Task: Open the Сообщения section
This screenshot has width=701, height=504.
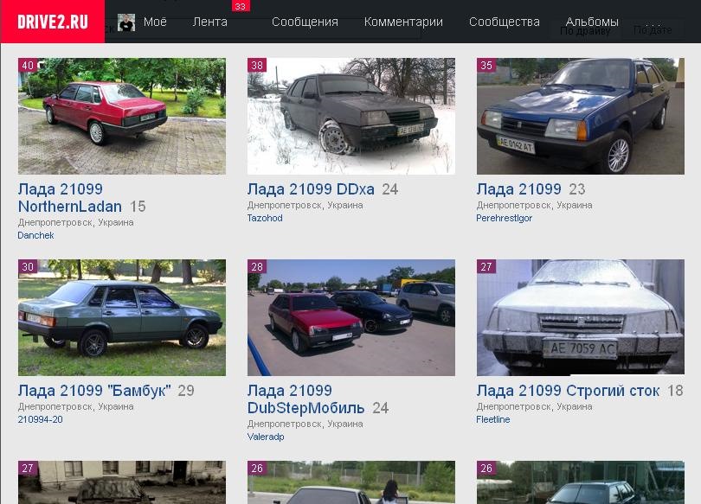Action: point(305,22)
